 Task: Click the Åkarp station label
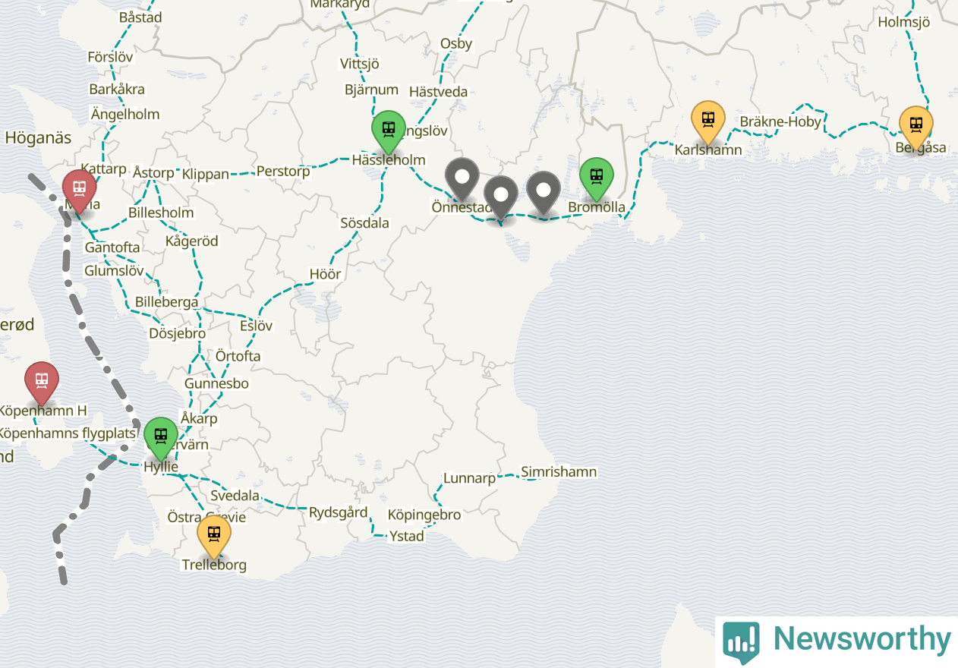pyautogui.click(x=199, y=418)
